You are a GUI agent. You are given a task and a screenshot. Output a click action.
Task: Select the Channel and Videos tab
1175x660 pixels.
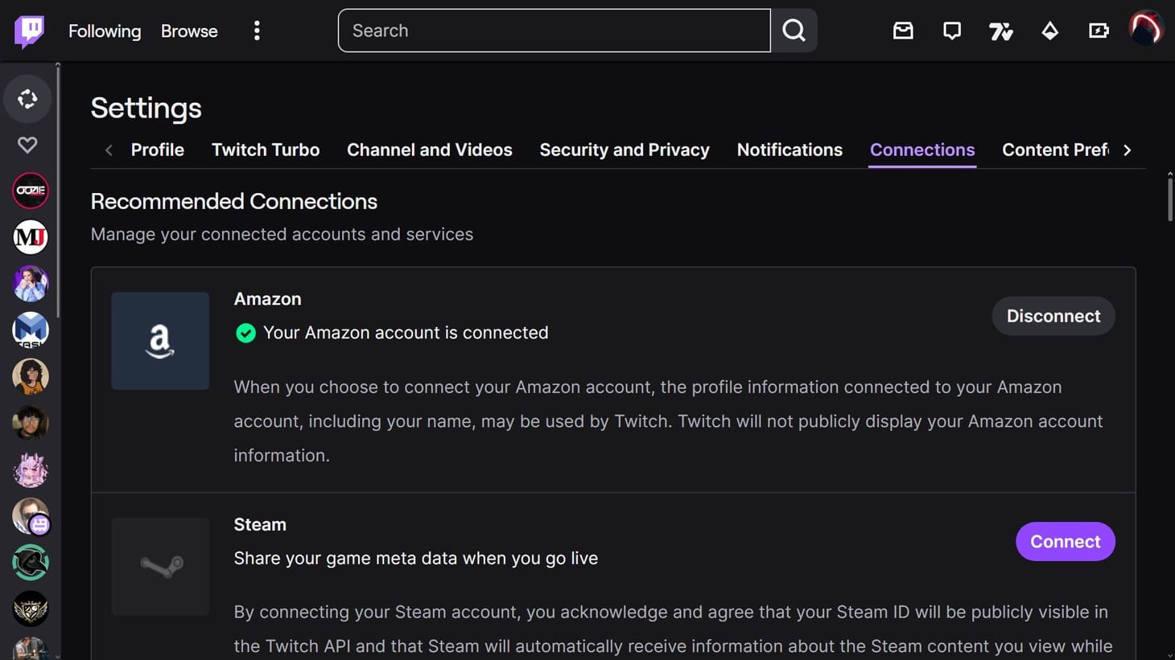point(429,150)
